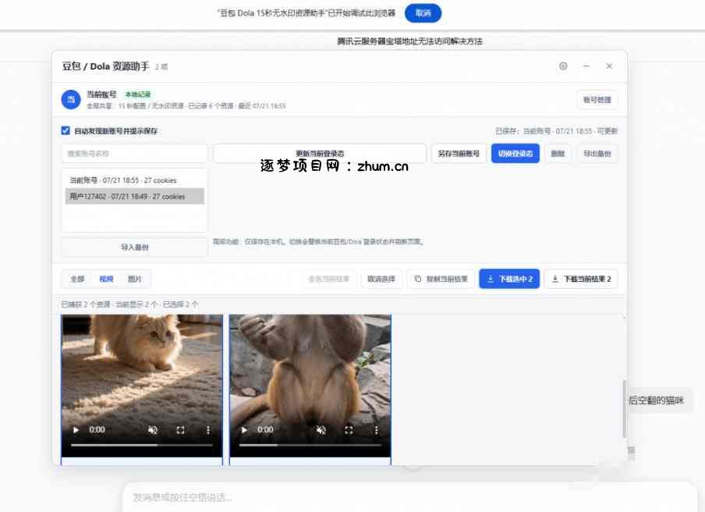Click 更新当前登录态 button

pyautogui.click(x=319, y=154)
